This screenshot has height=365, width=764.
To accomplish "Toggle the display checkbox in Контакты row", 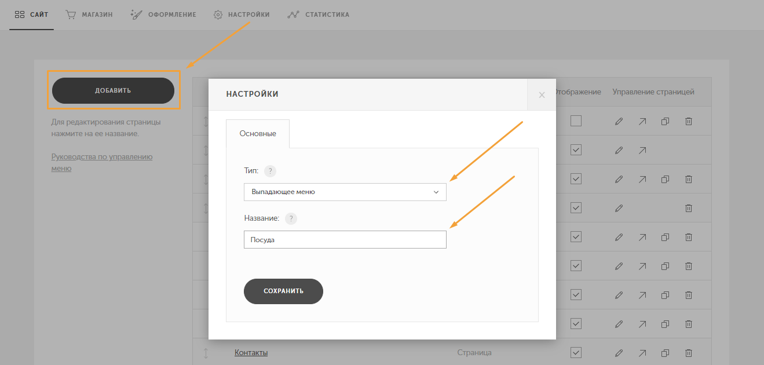I will pyautogui.click(x=576, y=353).
